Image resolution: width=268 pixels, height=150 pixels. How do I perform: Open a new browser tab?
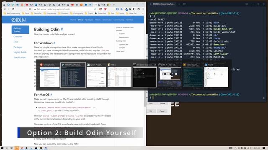tap(114, 5)
